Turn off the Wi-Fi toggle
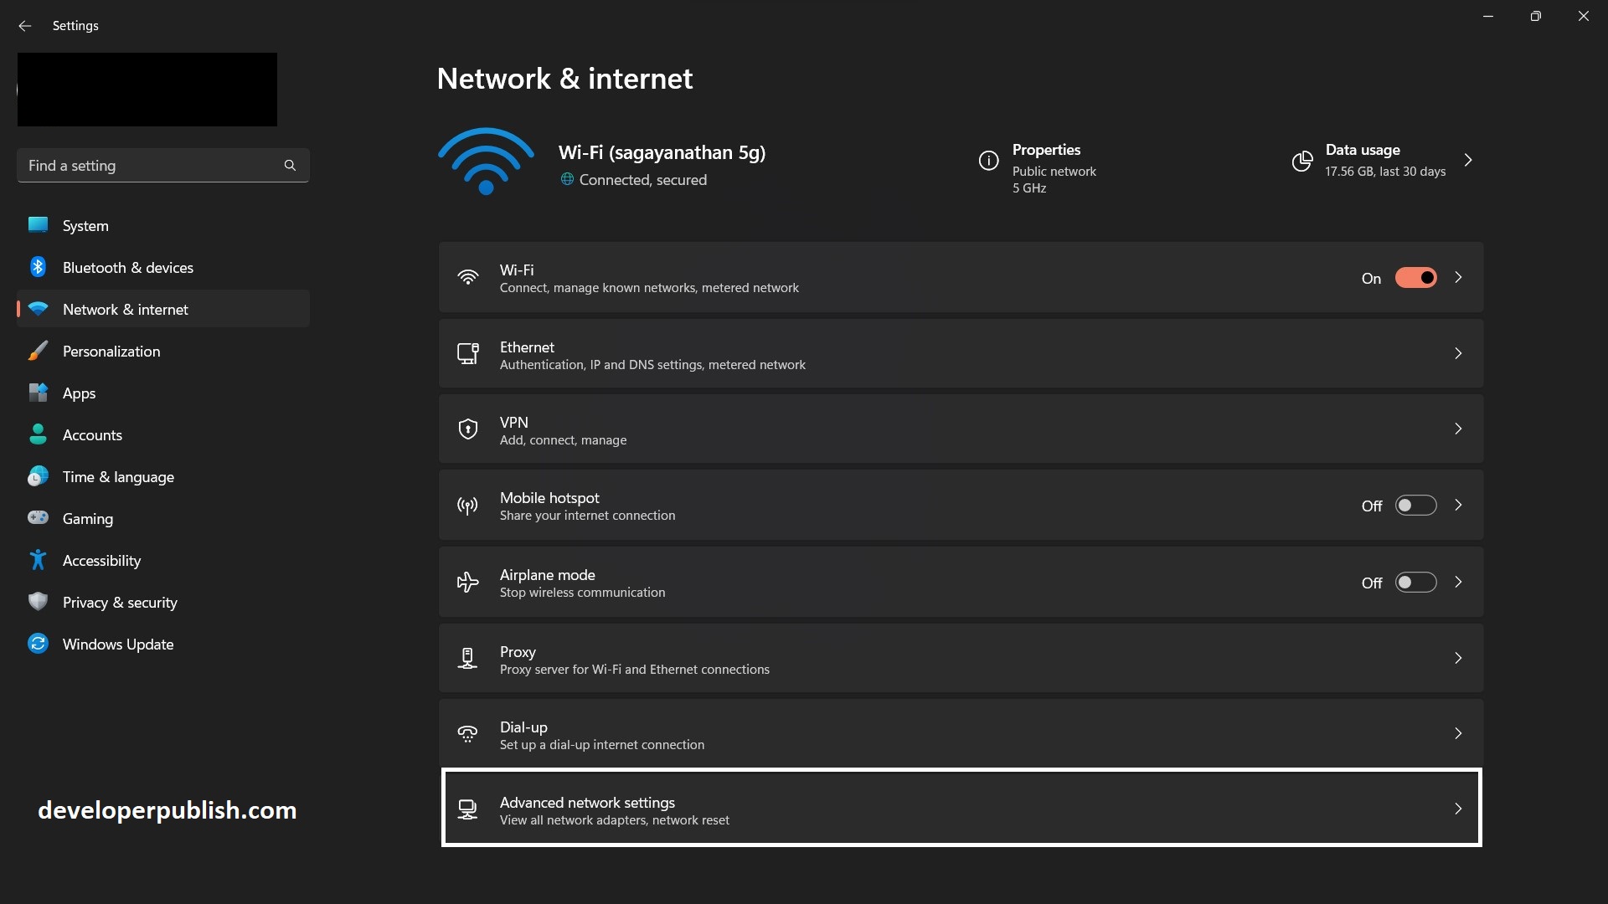Viewport: 1608px width, 904px height. 1415,277
